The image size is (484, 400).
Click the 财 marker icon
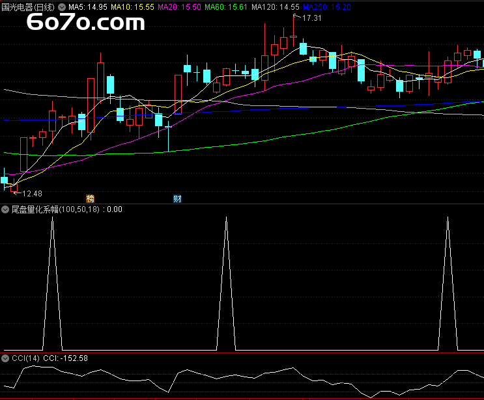click(177, 199)
